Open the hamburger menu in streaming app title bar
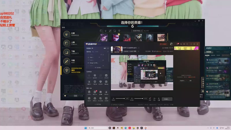The width and height of the screenshot is (231, 130). (x=187, y=44)
